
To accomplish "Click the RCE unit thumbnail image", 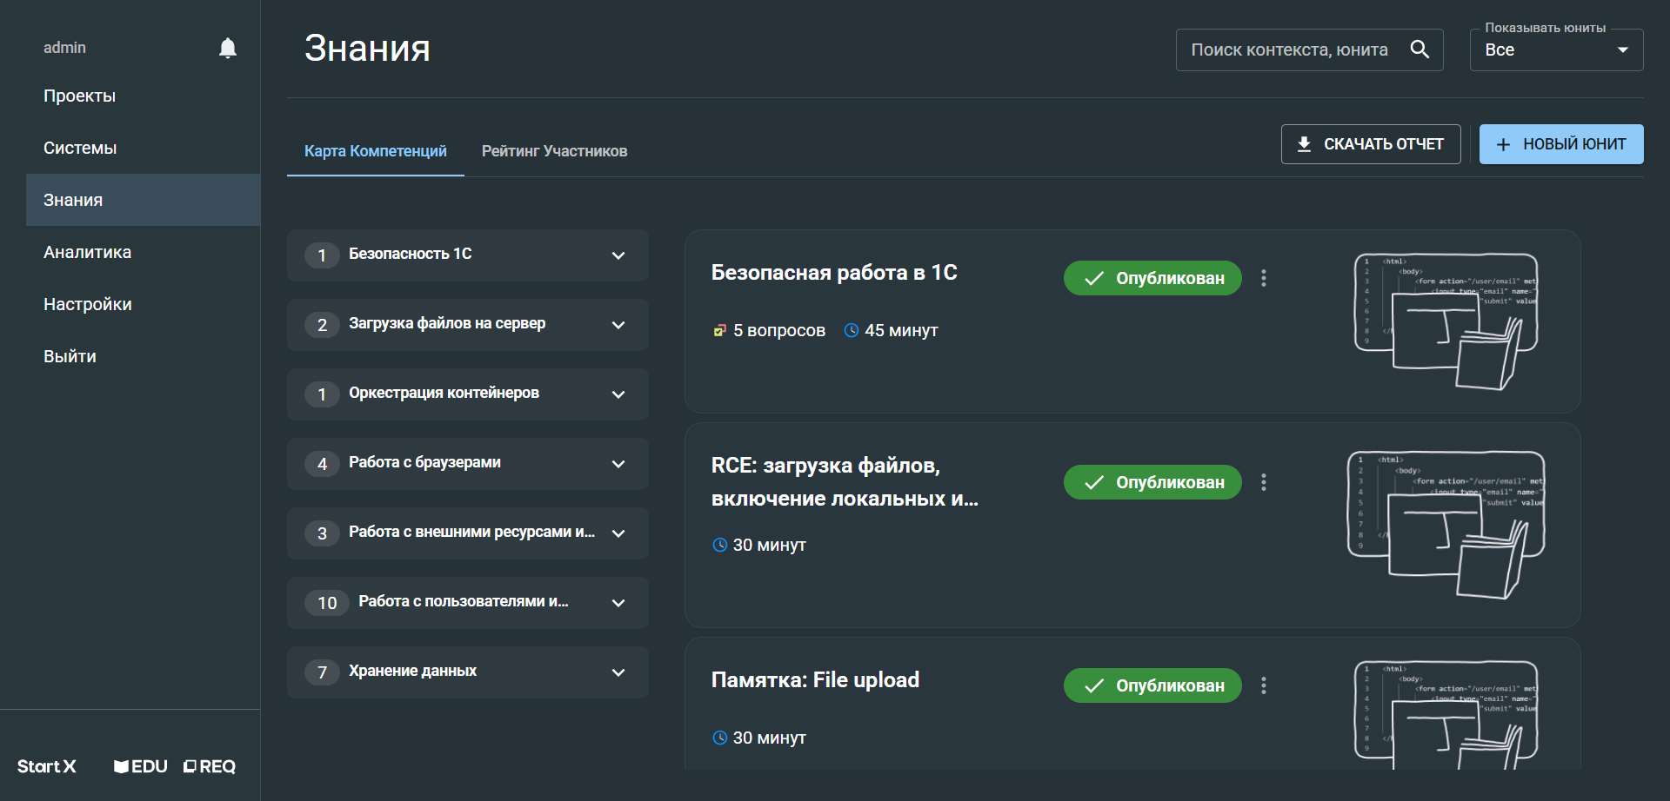I will coord(1446,525).
